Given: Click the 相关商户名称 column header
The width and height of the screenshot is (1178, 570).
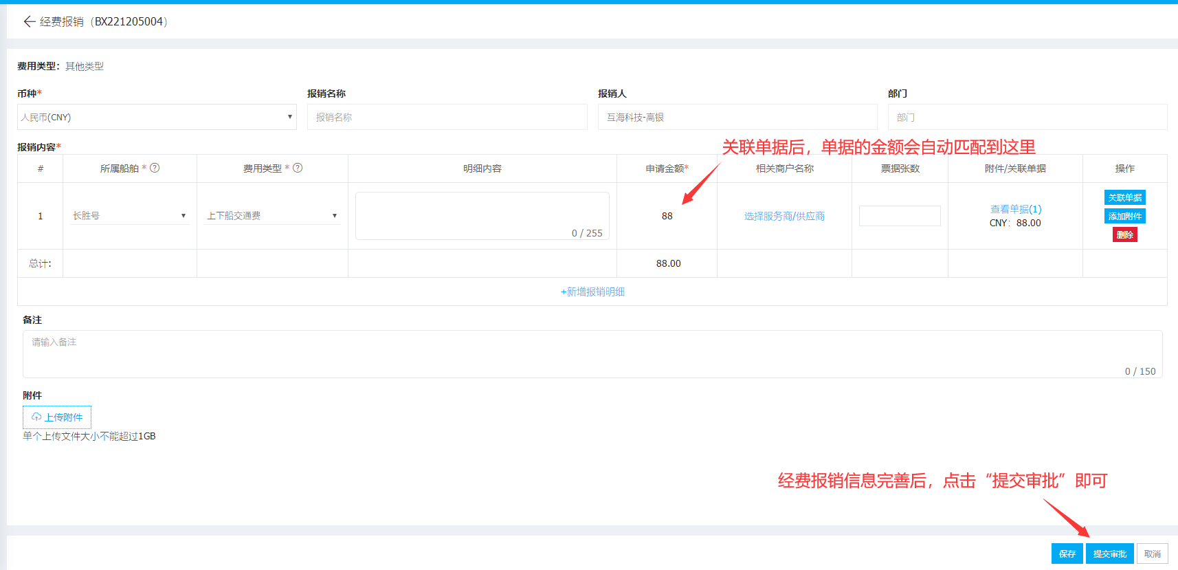Looking at the screenshot, I should point(784,168).
